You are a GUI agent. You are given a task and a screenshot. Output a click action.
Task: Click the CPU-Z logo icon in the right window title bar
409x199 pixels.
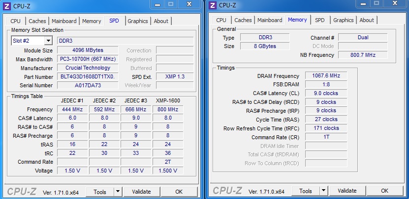tap(213, 5)
